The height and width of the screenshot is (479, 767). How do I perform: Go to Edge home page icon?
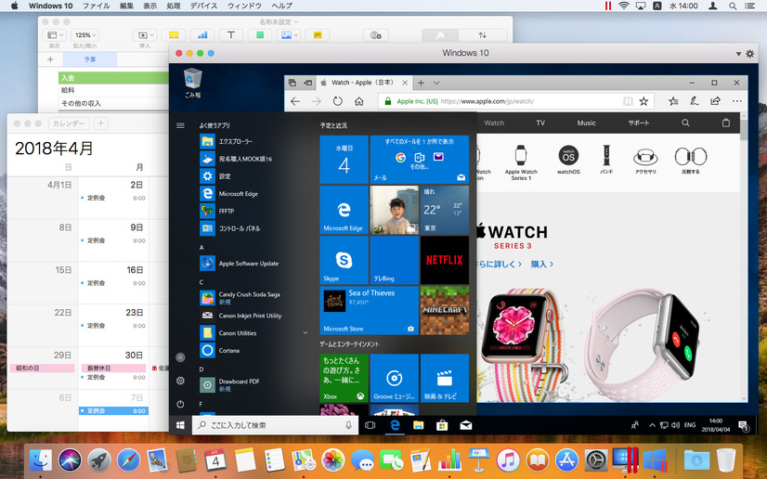click(359, 101)
